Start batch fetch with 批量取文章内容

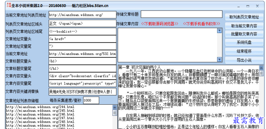tap(244, 34)
